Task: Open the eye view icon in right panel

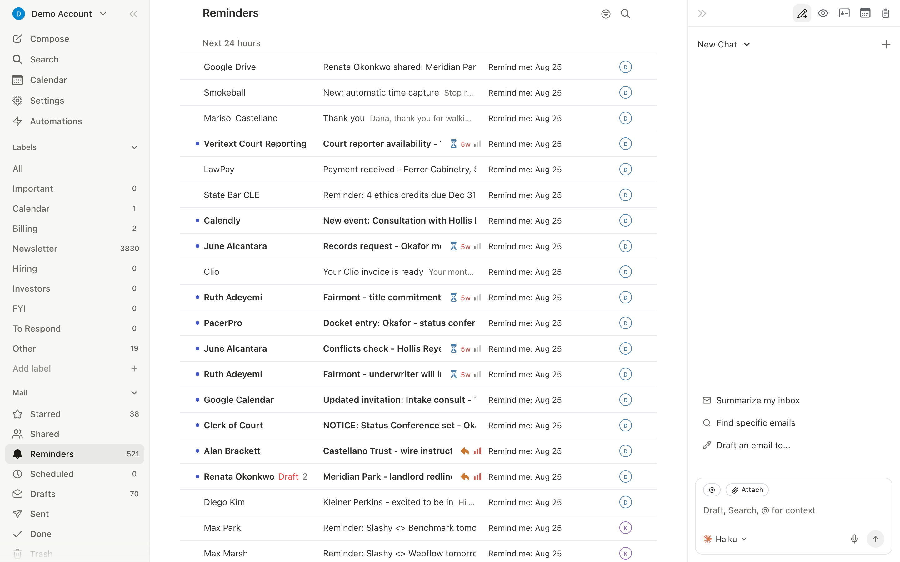Action: [823, 14]
